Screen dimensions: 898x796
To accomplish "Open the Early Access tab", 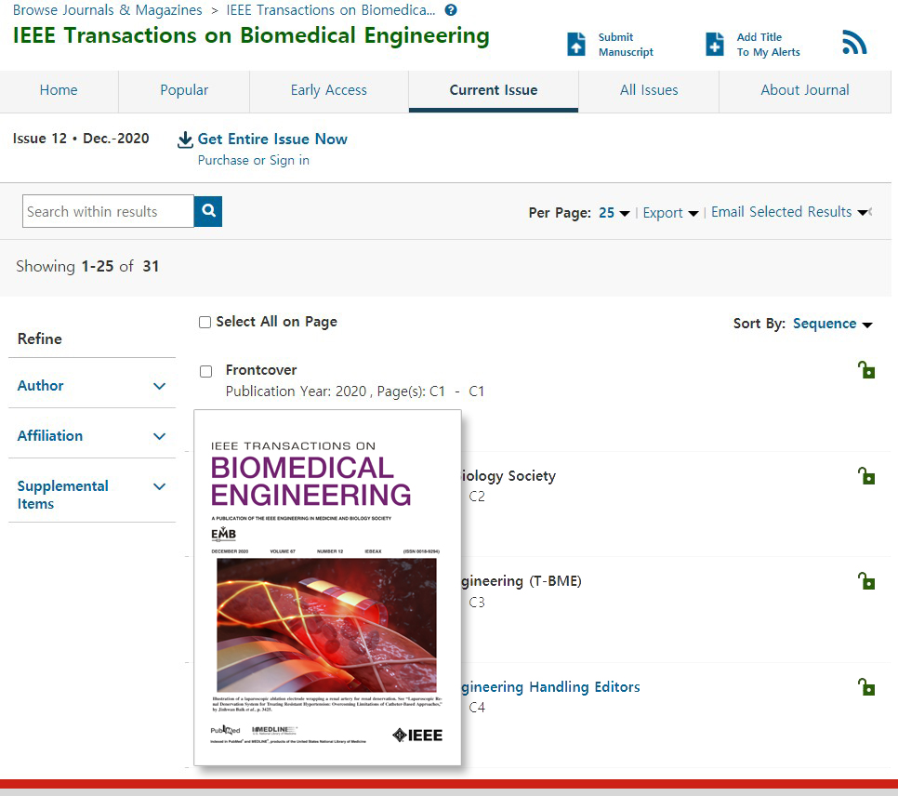I will (x=329, y=90).
